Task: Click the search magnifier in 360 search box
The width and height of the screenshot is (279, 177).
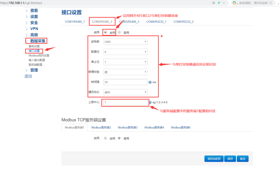Action: coord(271,3)
